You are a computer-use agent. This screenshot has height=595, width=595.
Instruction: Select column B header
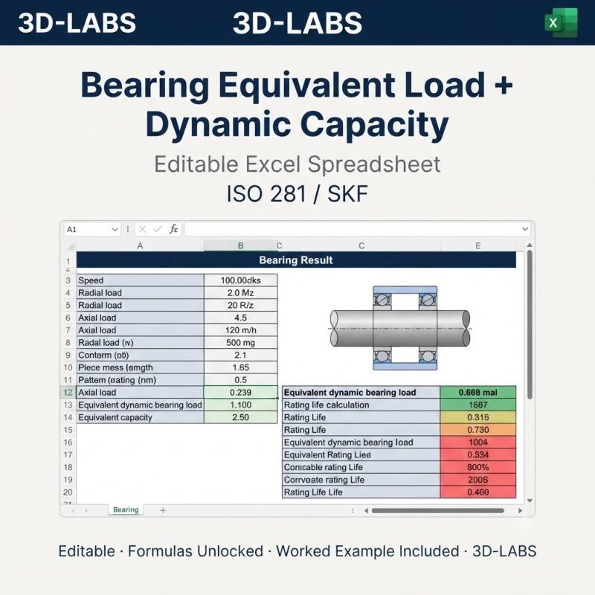pyautogui.click(x=240, y=246)
